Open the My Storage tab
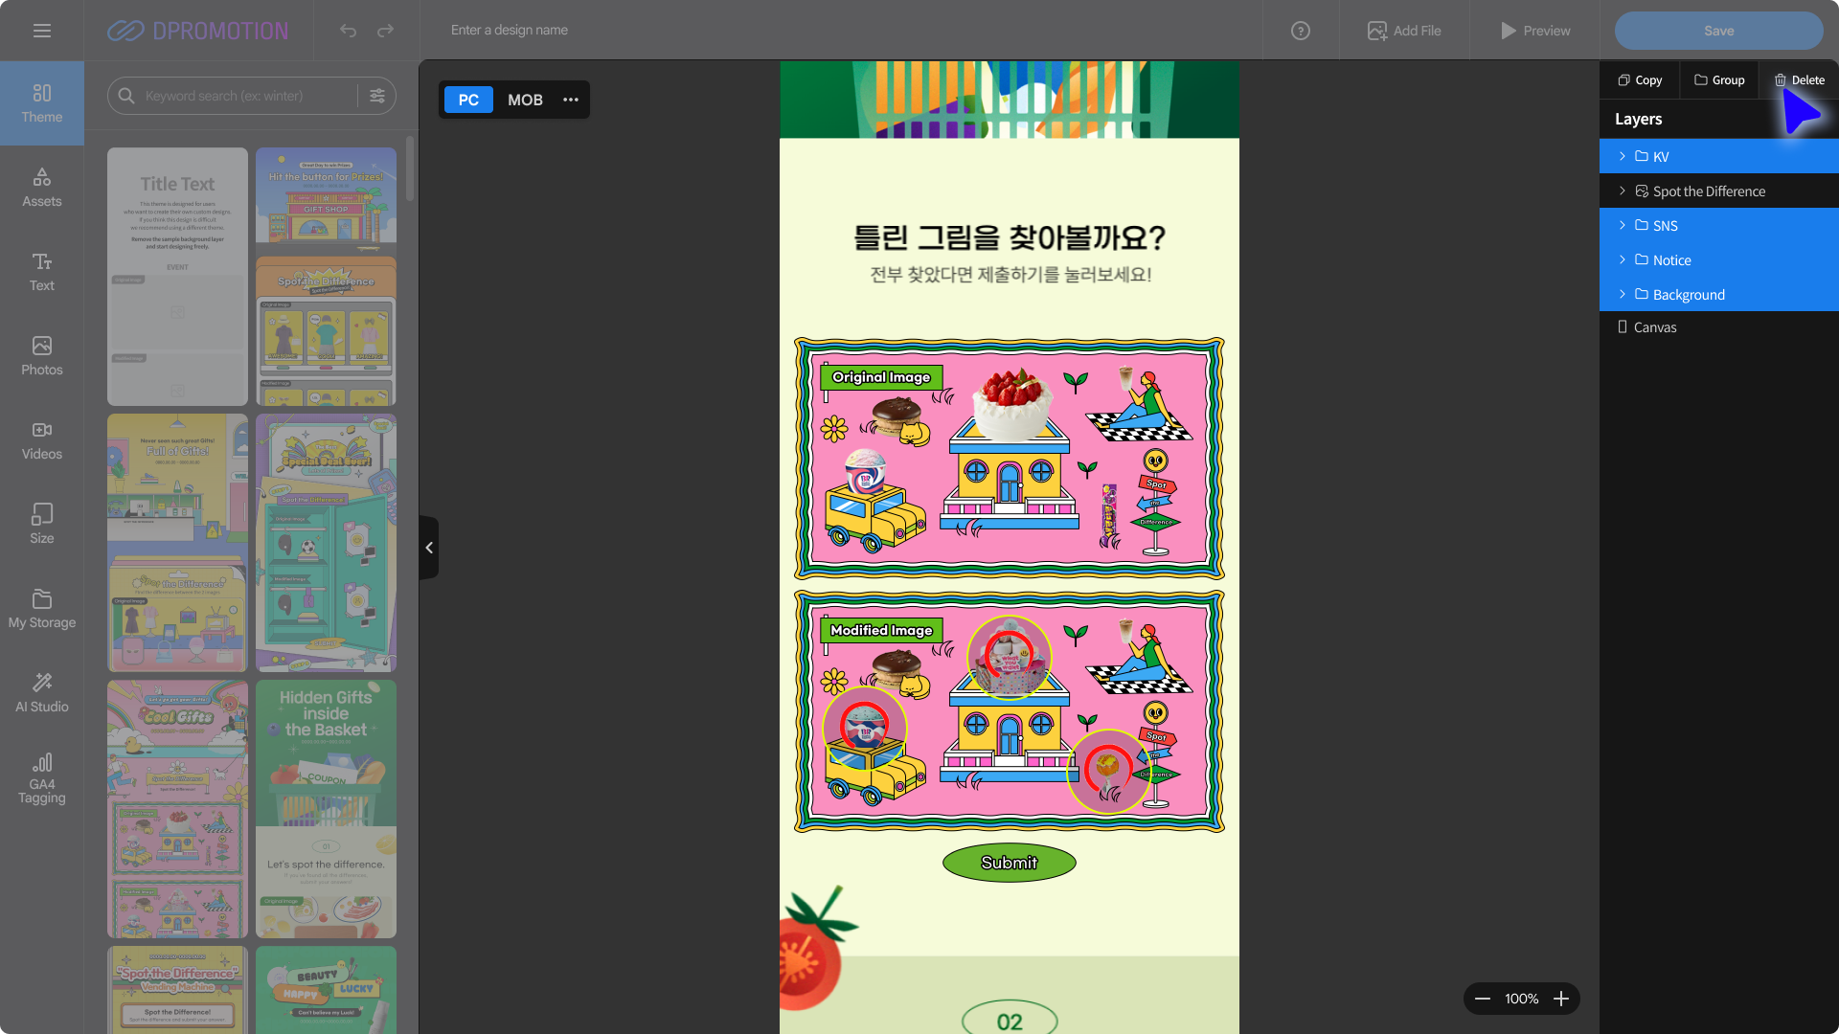The width and height of the screenshot is (1839, 1034). 42,608
